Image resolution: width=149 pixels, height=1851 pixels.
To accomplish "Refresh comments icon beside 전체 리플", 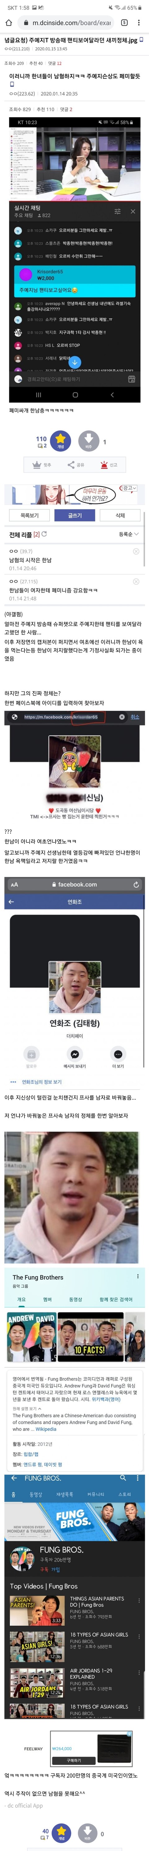I will 44,534.
